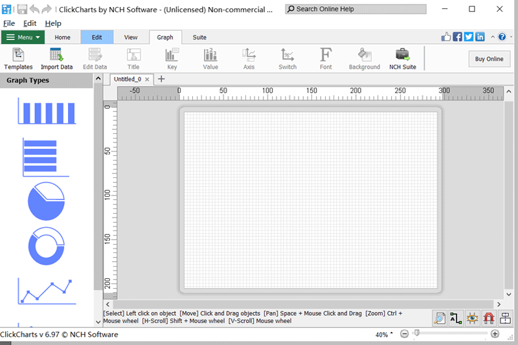Select the pie chart graph type
This screenshot has width=518, height=345.
(46, 201)
